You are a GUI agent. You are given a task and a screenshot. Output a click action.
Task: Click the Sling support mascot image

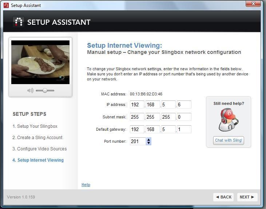(229, 120)
